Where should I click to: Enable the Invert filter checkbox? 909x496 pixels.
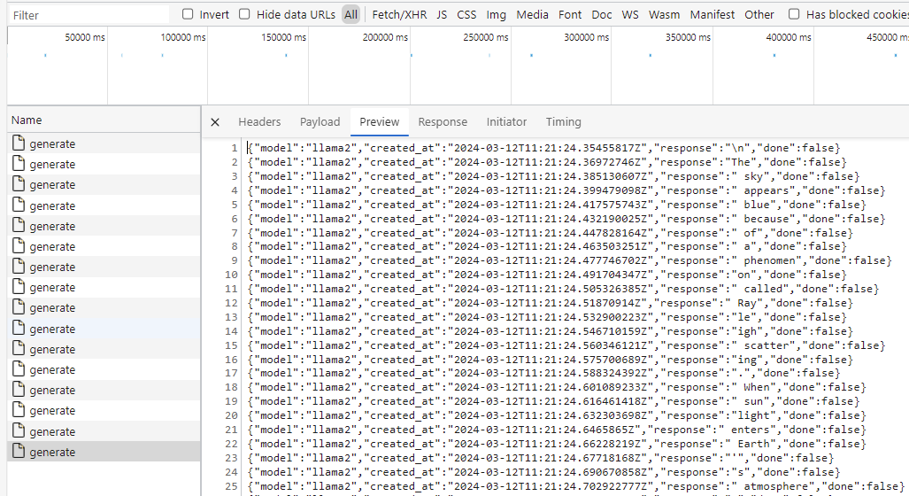pos(188,14)
